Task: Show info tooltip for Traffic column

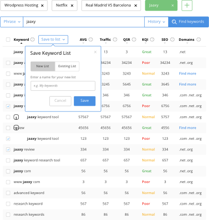Action: tap(115, 39)
